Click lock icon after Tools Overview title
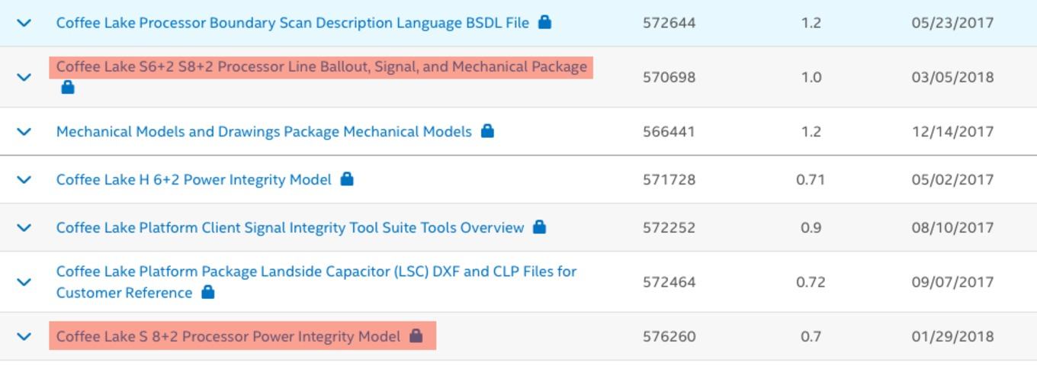Viewport: 1037px width, 366px height. click(x=539, y=227)
